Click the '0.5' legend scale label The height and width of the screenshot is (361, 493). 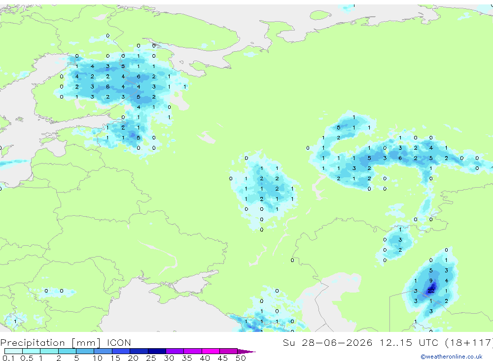(27, 358)
